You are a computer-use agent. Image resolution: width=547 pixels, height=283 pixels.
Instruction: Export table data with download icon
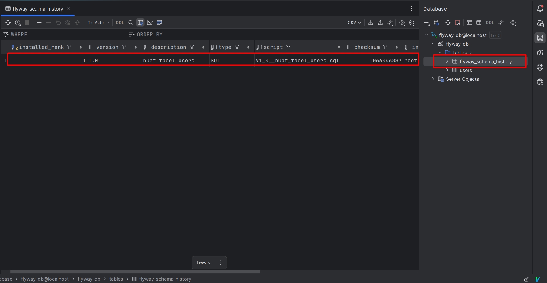point(371,23)
